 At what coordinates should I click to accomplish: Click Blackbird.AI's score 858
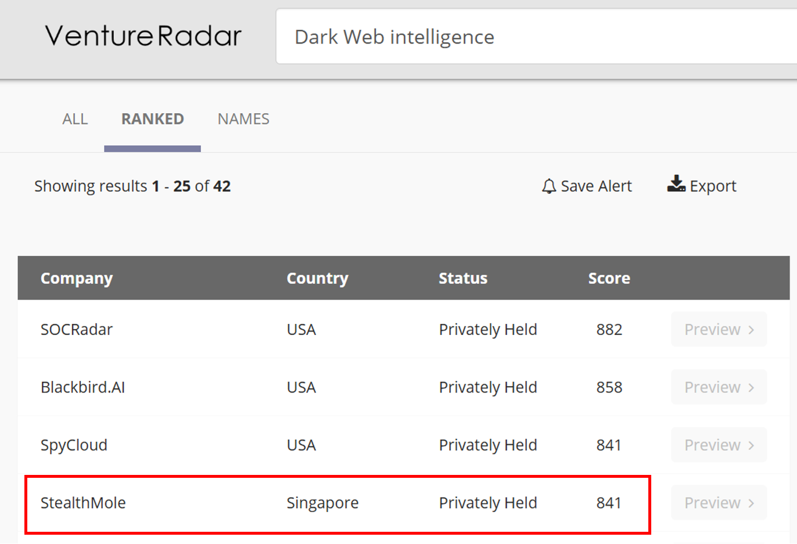point(609,387)
